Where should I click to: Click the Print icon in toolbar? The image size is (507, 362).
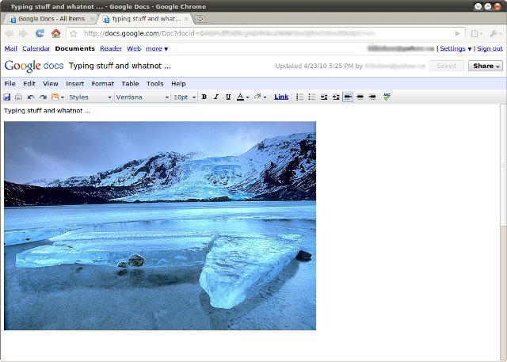click(19, 97)
